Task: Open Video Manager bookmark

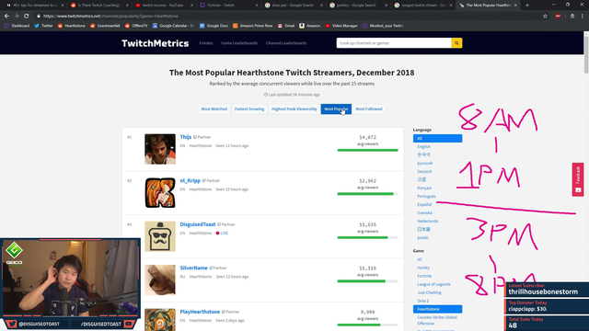Action: [x=341, y=26]
